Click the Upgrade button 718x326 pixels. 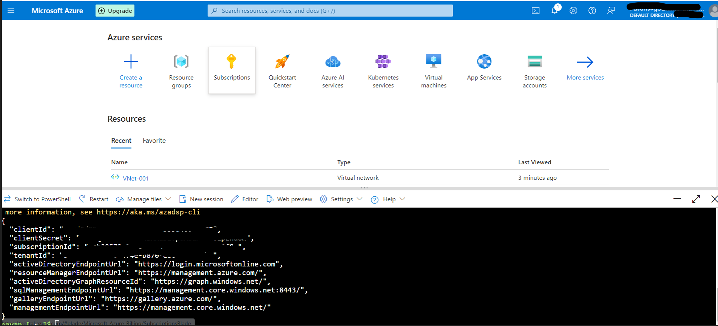pyautogui.click(x=115, y=11)
